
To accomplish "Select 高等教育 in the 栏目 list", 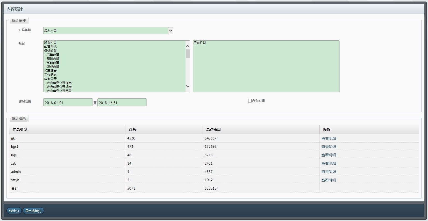I will tap(53, 55).
